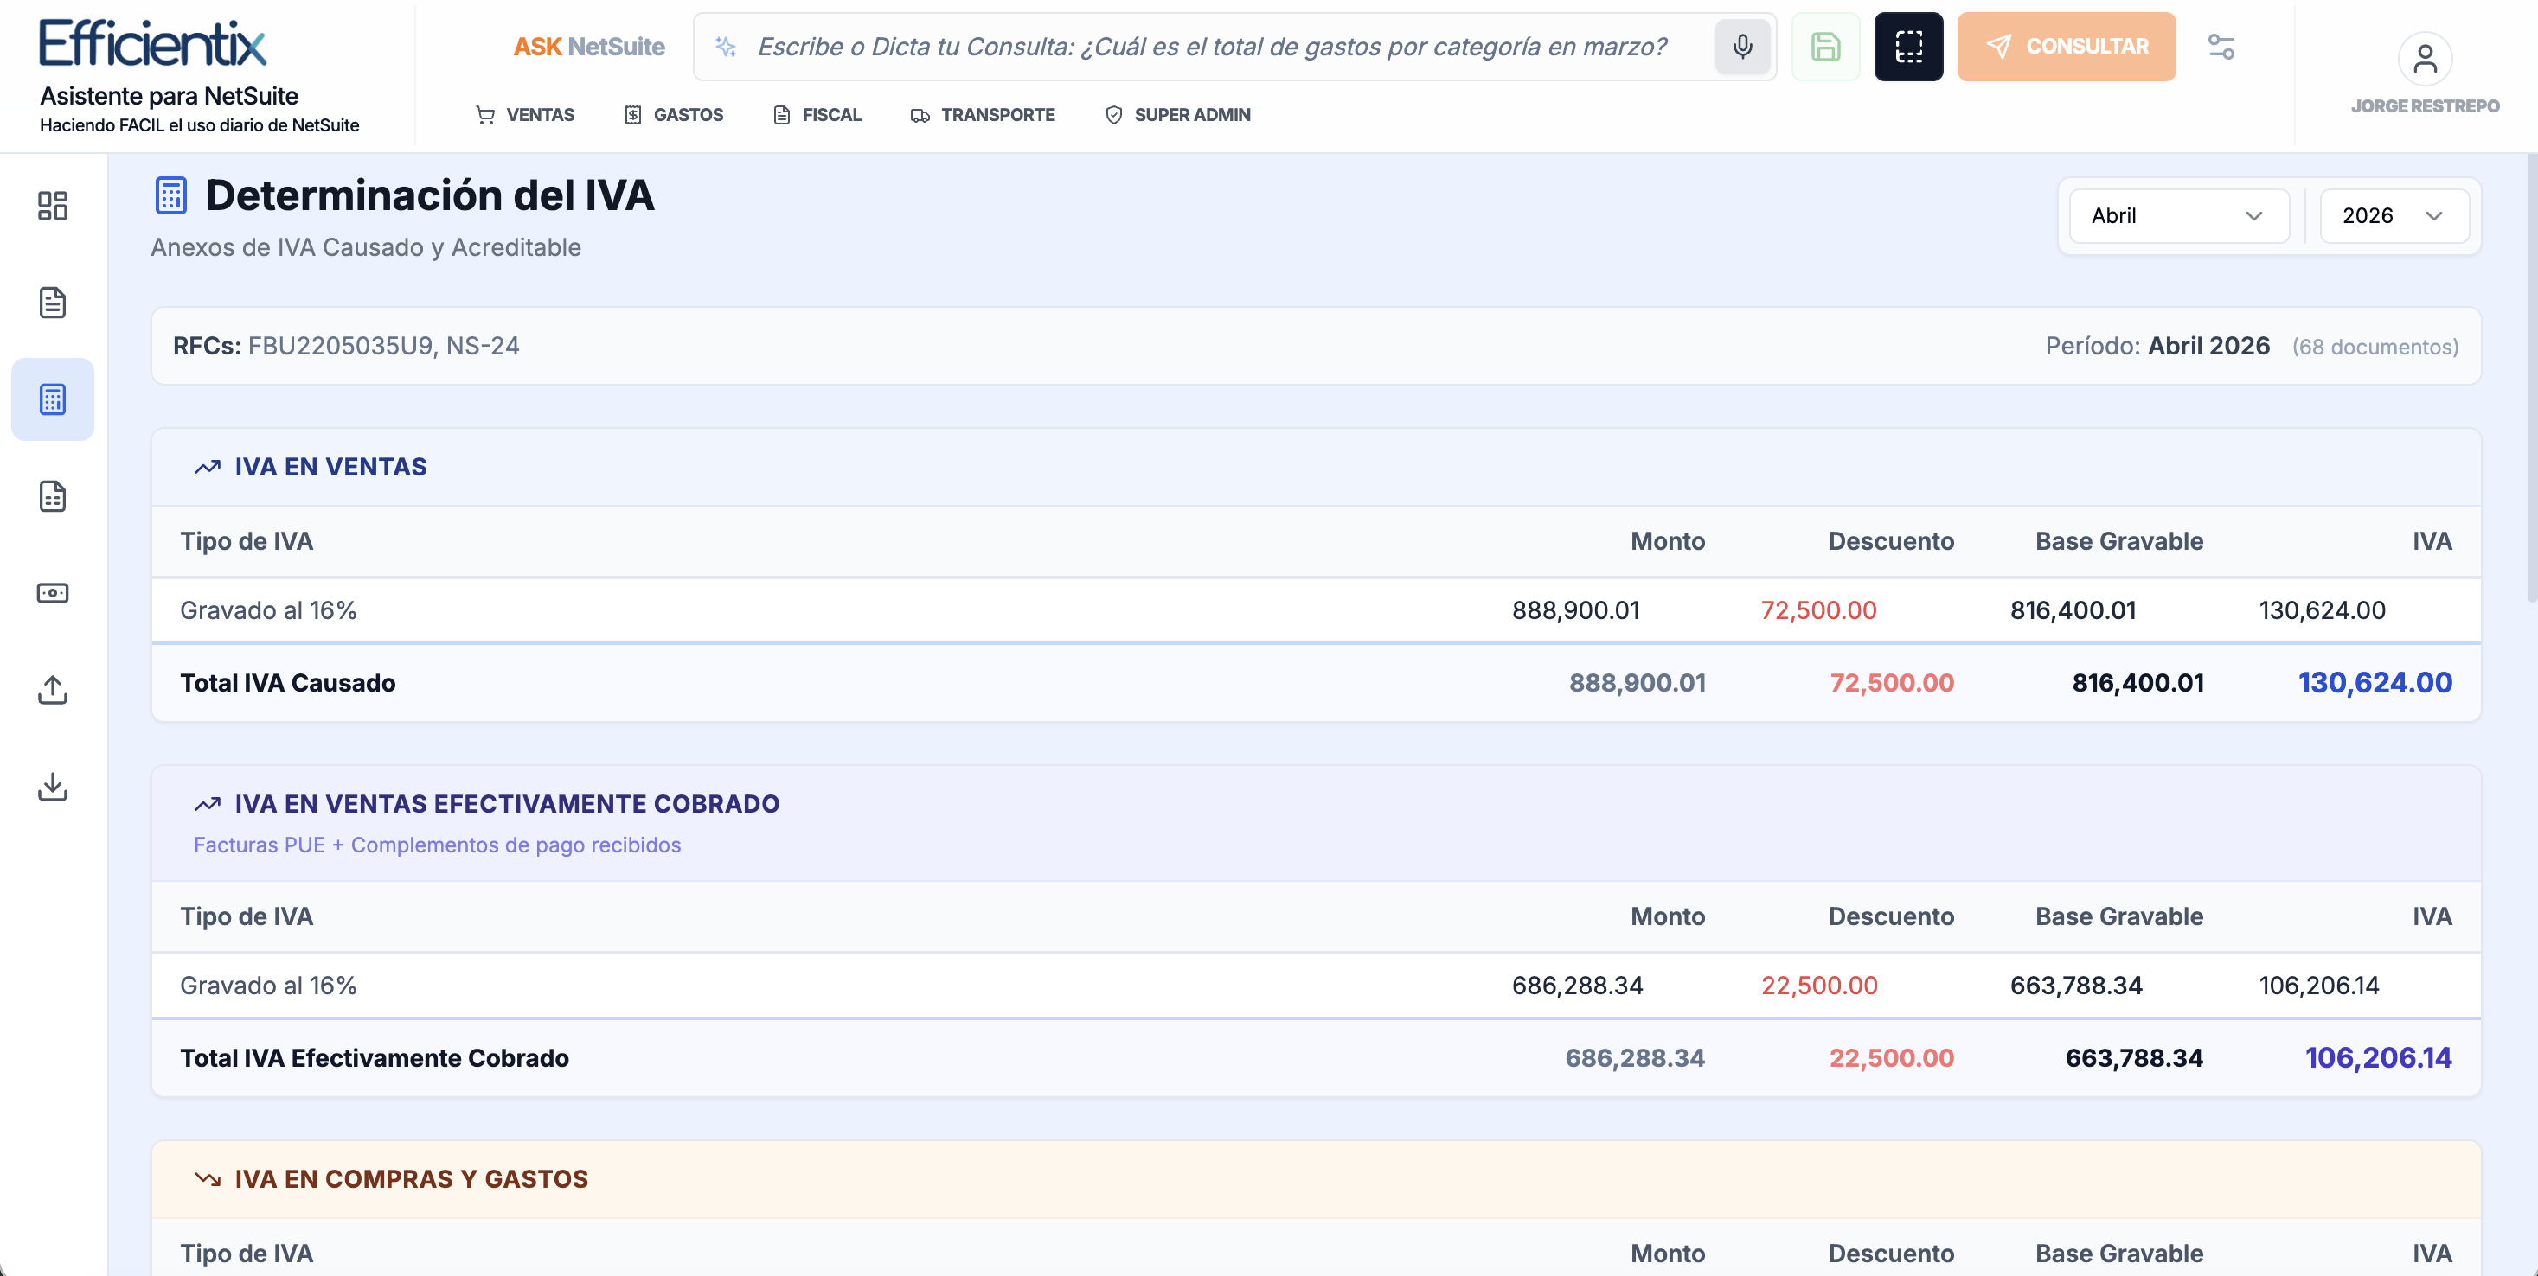Open the cash banknote icon in sidebar
The width and height of the screenshot is (2538, 1276).
point(52,593)
